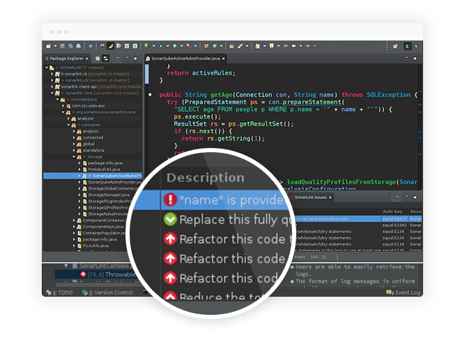Click the Description column header
The width and height of the screenshot is (467, 347).
[206, 178]
